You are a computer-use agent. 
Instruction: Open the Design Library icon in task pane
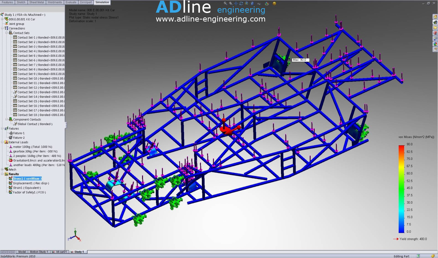[435, 22]
